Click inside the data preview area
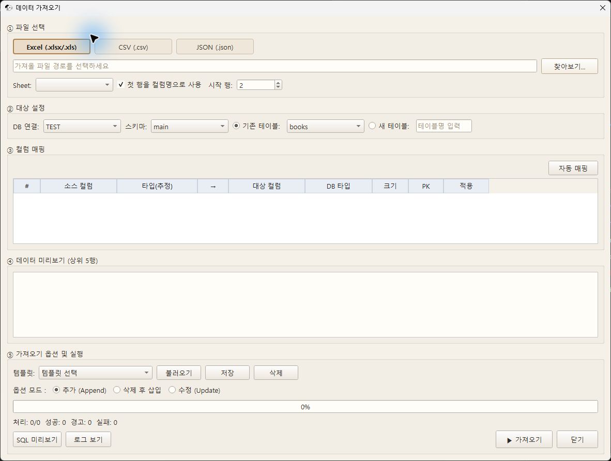This screenshot has width=611, height=461. pos(305,305)
